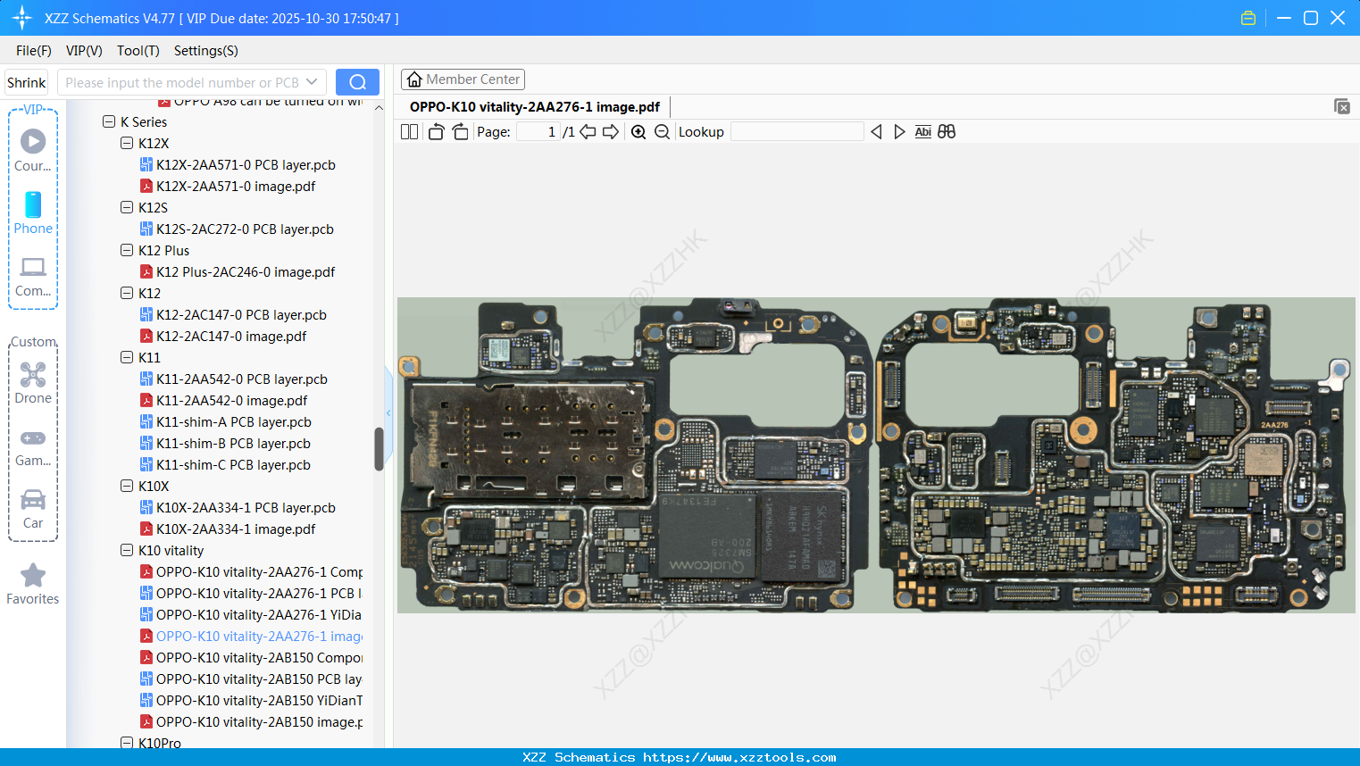1360x766 pixels.
Task: Click the Lookup text field
Action: 797,132
